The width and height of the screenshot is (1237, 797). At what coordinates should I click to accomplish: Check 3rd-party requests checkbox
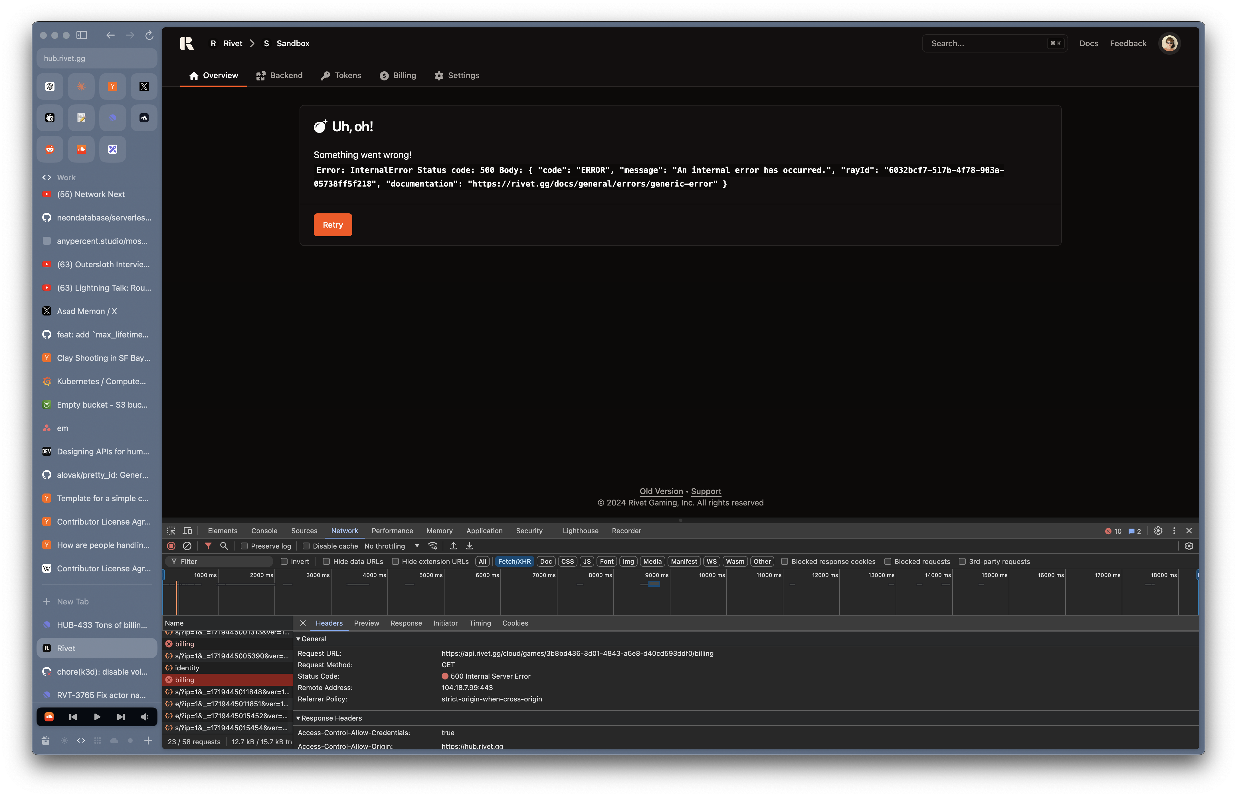[962, 562]
